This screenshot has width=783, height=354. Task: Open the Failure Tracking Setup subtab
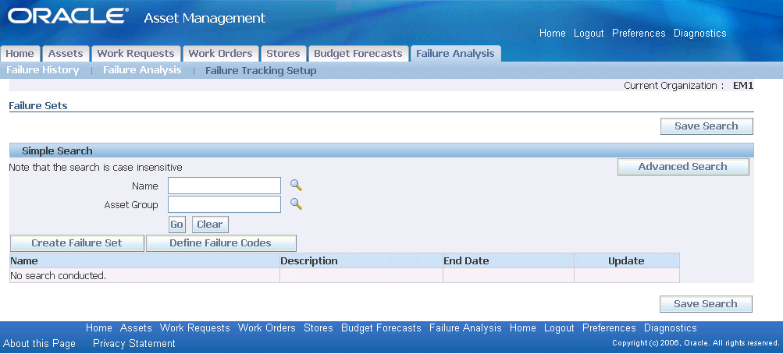(x=261, y=71)
